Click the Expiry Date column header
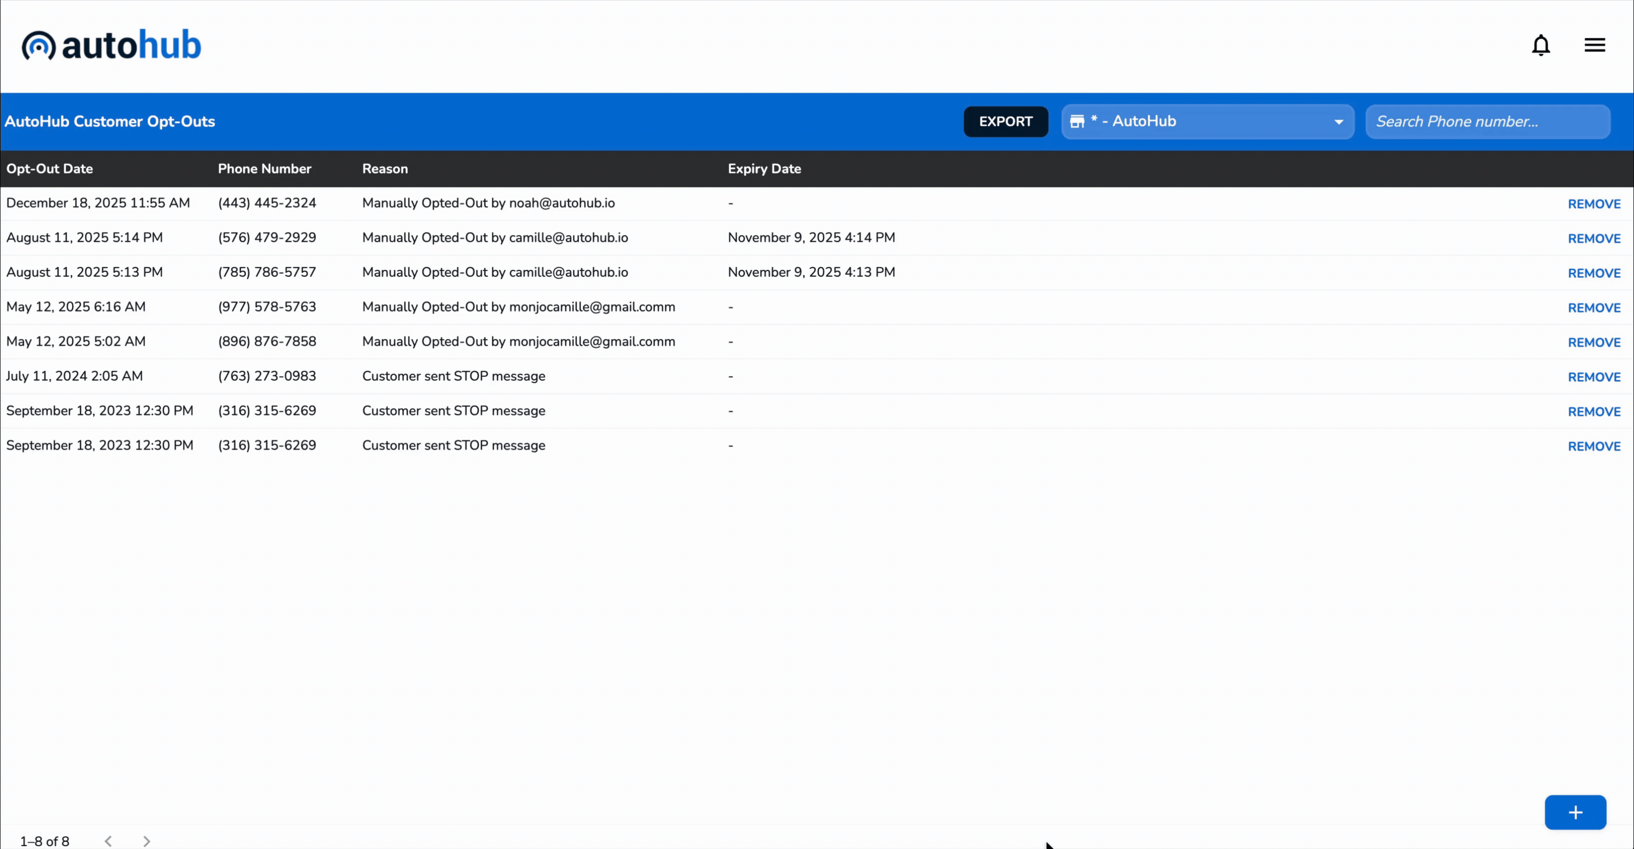 [764, 168]
